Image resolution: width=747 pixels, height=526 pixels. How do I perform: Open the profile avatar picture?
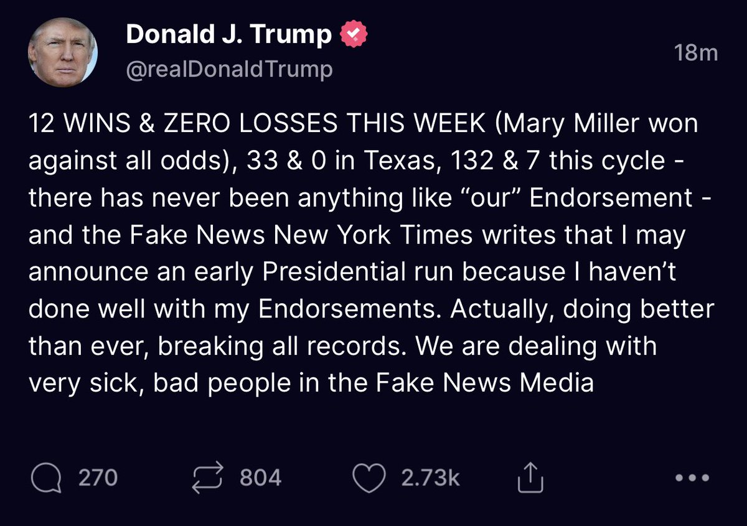click(62, 52)
